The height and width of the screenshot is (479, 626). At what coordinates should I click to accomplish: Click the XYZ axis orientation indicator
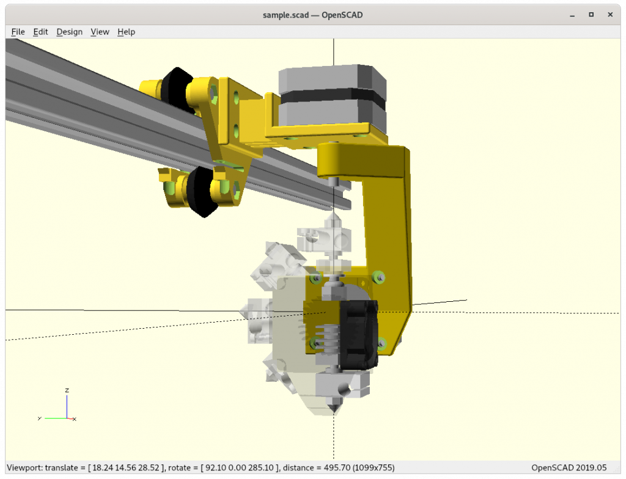pos(57,405)
